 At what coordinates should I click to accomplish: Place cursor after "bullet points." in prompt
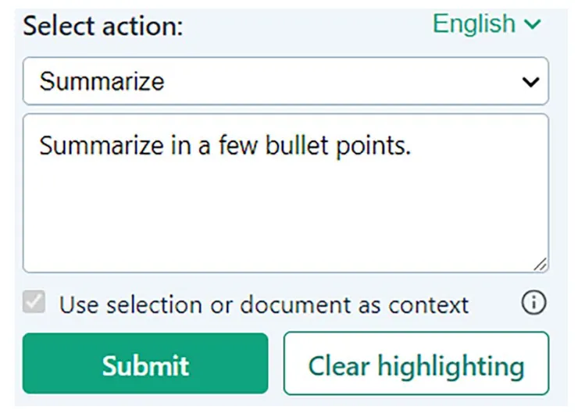412,145
